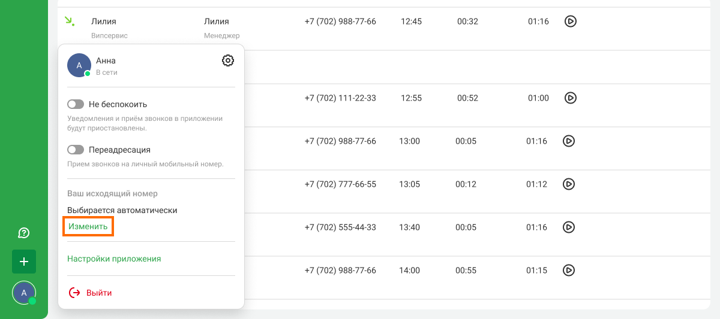Click phone number +7 (702) 777-66-55
This screenshot has width=720, height=319.
pyautogui.click(x=340, y=184)
